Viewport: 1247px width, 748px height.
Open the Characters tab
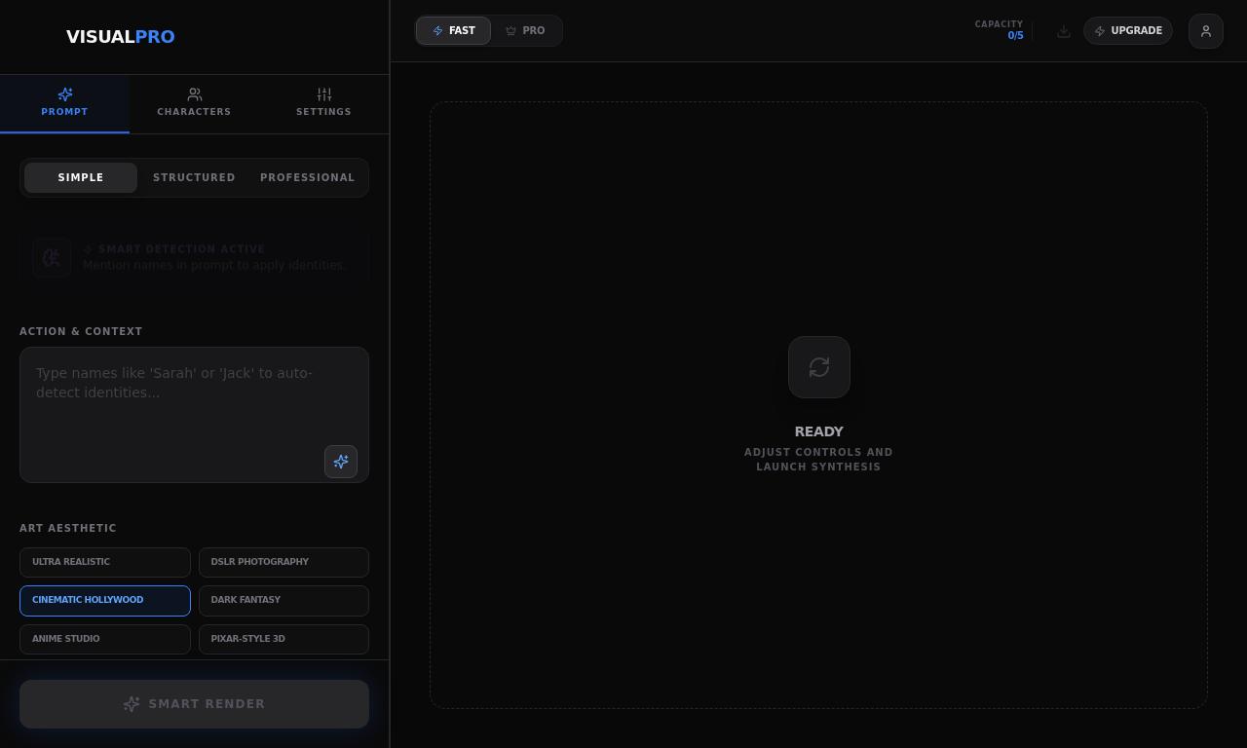[x=194, y=102]
